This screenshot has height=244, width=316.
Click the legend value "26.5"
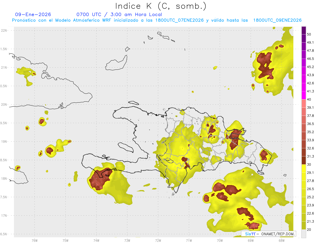click(x=310, y=189)
